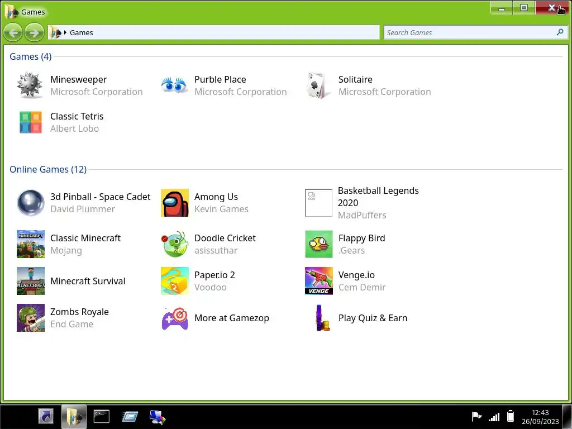Click the tray battery icon

pyautogui.click(x=511, y=416)
